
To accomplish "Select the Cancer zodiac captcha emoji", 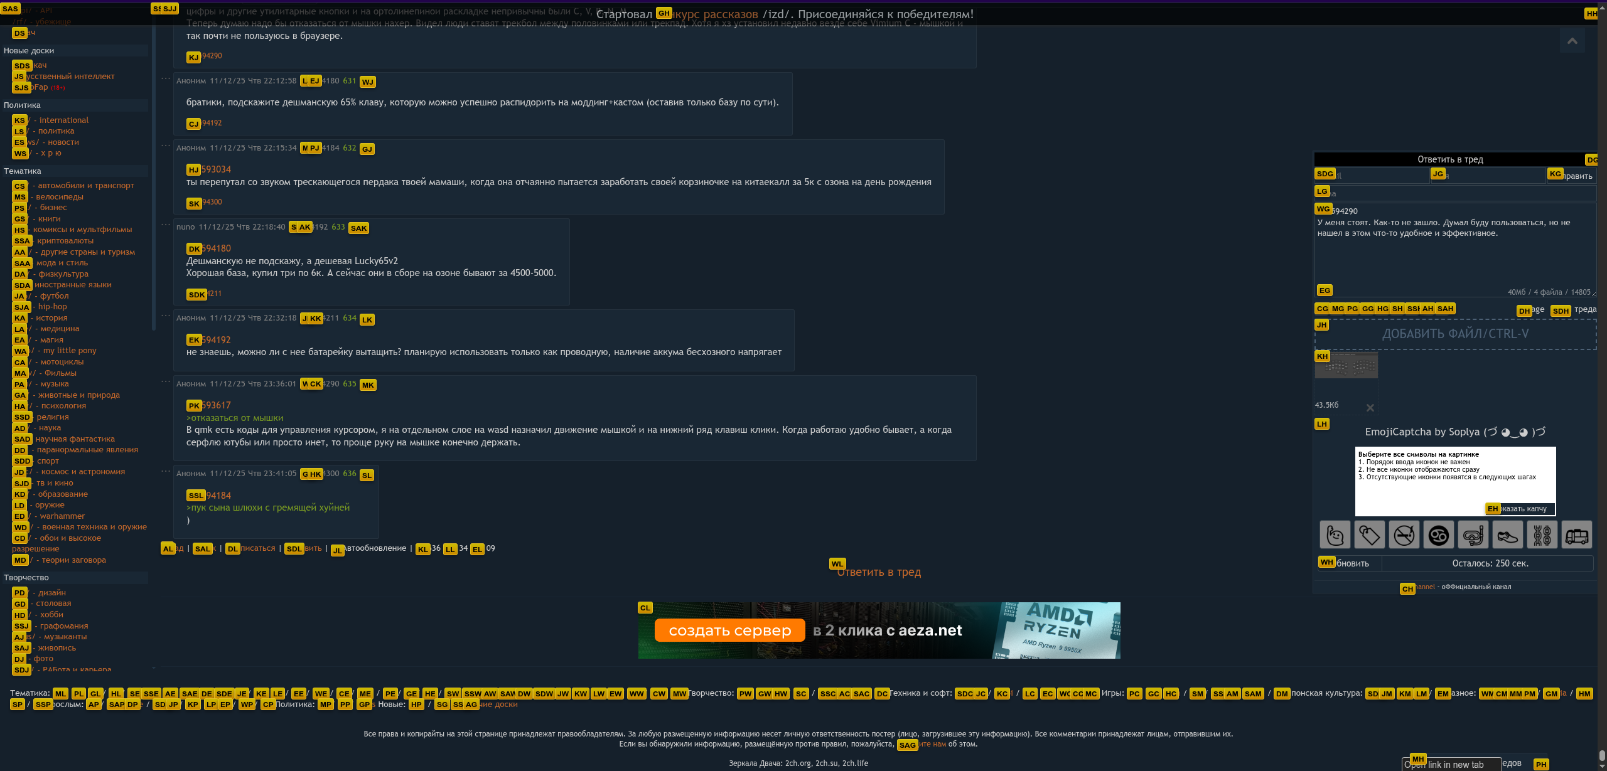I will (x=1438, y=535).
